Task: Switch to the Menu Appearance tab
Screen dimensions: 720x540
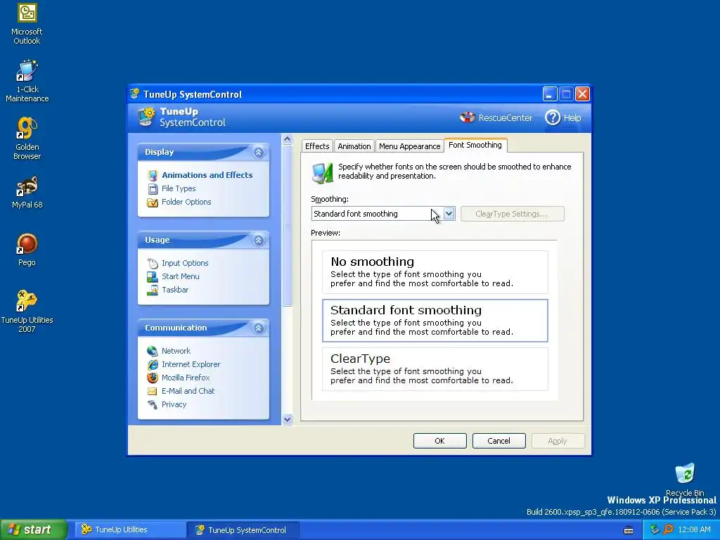Action: 409,146
